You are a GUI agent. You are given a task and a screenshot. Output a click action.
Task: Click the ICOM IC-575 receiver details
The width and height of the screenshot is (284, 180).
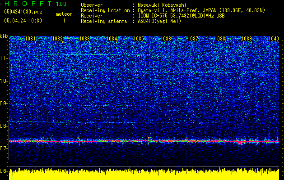pyautogui.click(x=181, y=16)
